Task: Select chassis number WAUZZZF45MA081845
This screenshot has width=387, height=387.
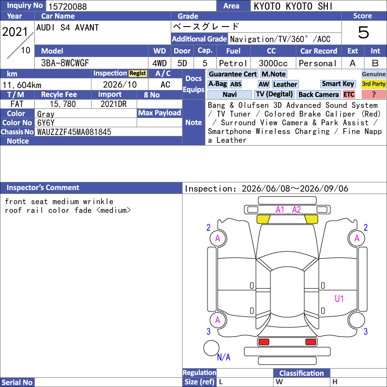Action: (x=74, y=132)
